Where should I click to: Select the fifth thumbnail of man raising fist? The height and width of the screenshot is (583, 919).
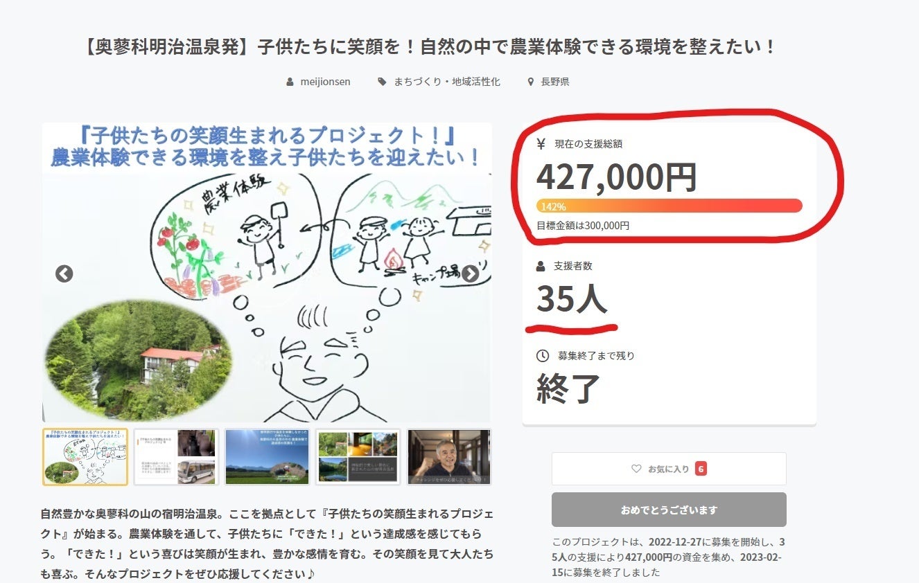coord(448,456)
